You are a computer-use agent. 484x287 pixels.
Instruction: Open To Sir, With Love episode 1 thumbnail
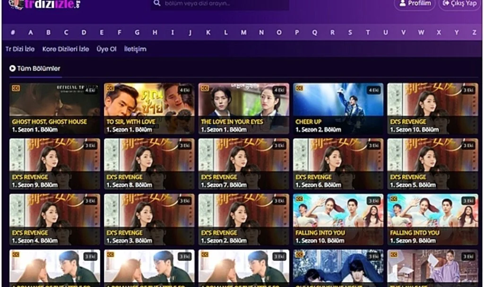(149, 108)
